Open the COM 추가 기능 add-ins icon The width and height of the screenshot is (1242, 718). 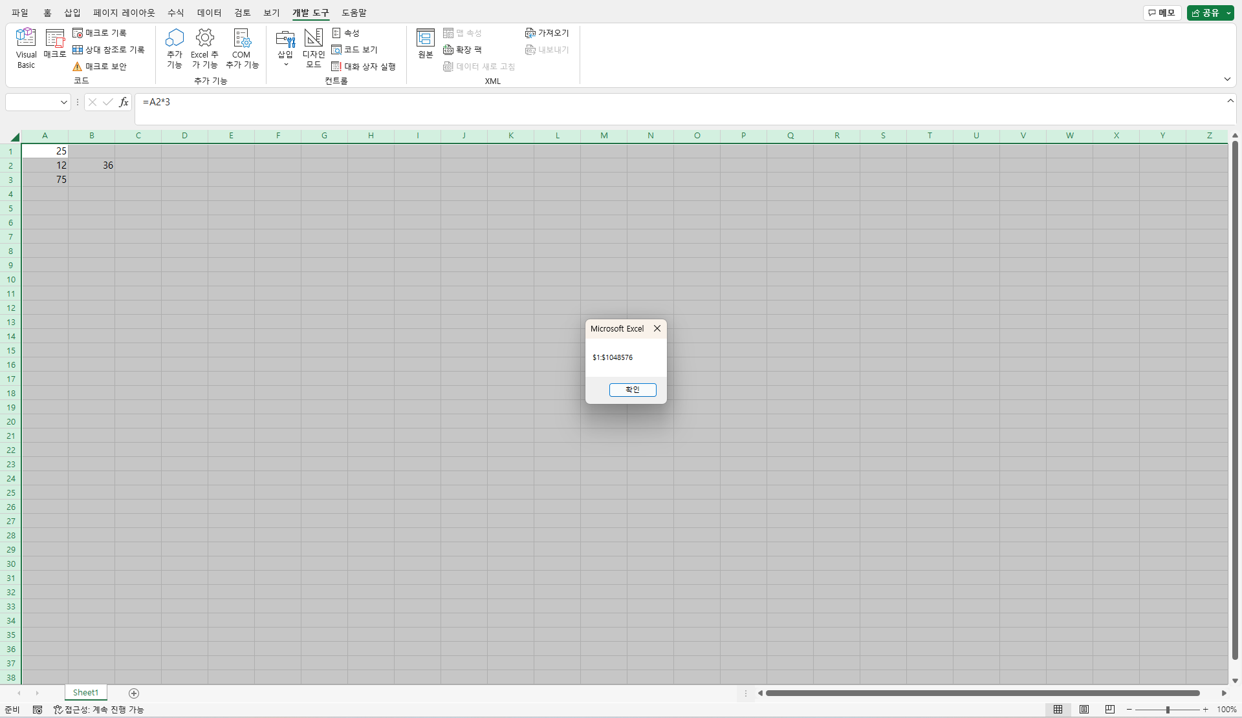(x=242, y=39)
